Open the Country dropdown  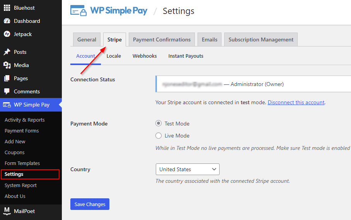187,169
